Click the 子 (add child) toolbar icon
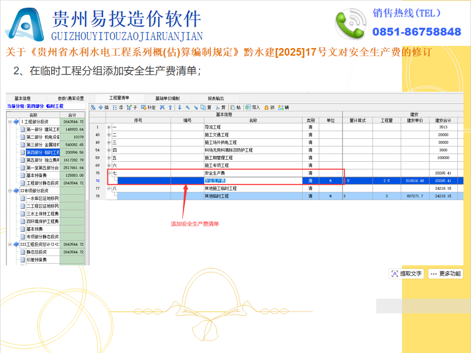The width and height of the screenshot is (471, 353). click(130, 107)
